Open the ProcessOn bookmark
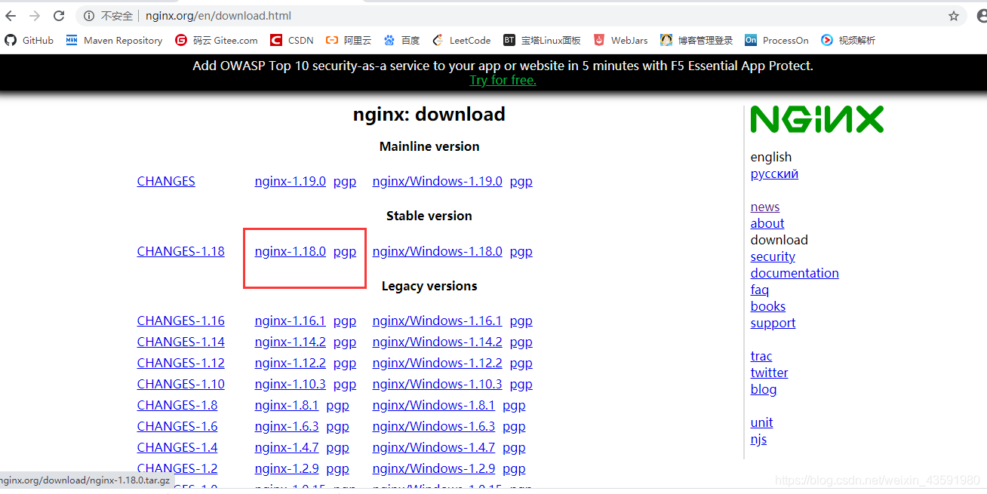The image size is (987, 494). pyautogui.click(x=776, y=41)
